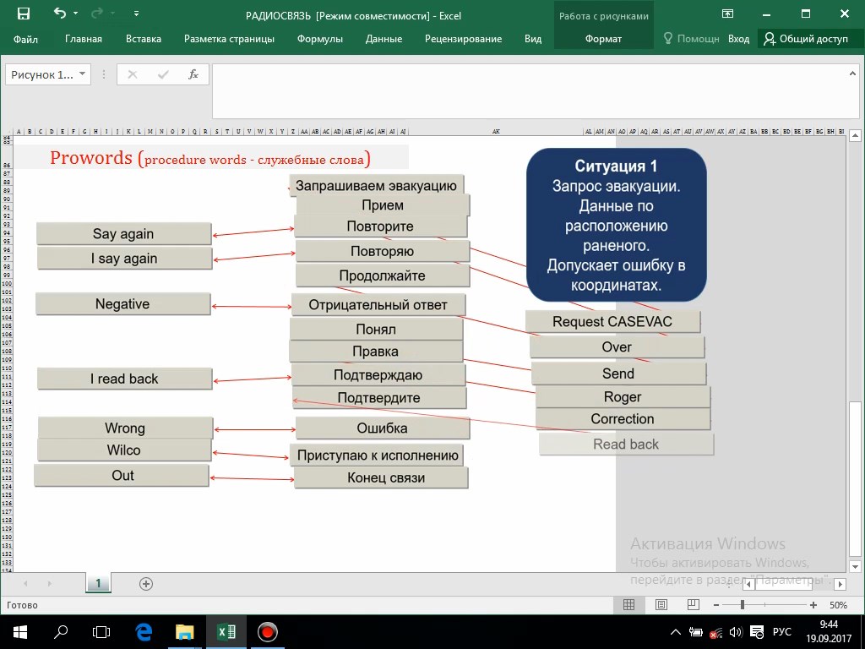Click the Помощн tell-me search box

pos(691,39)
